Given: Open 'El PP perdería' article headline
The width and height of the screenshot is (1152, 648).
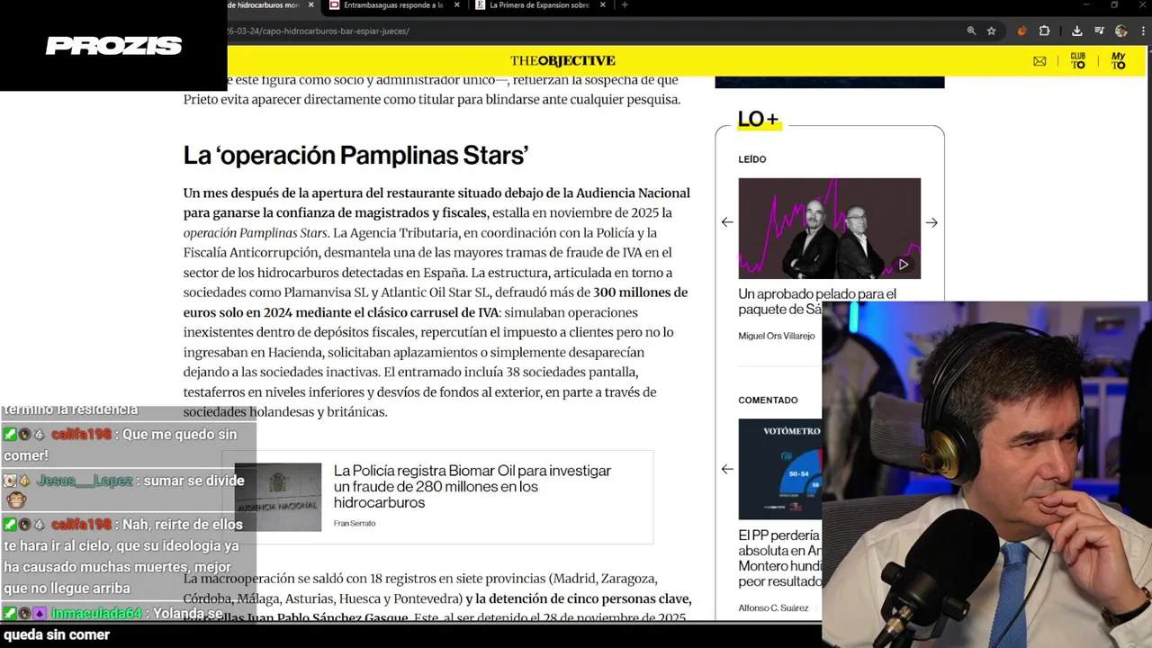Looking at the screenshot, I should (x=779, y=558).
